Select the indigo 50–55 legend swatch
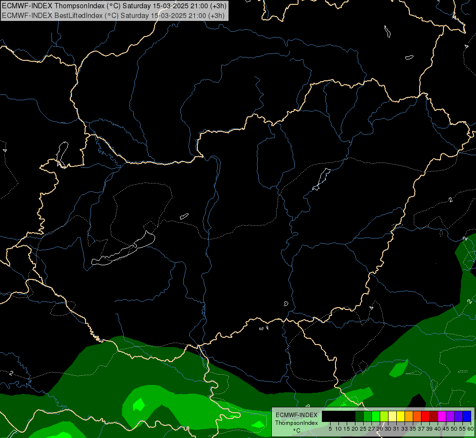 [x=458, y=416]
